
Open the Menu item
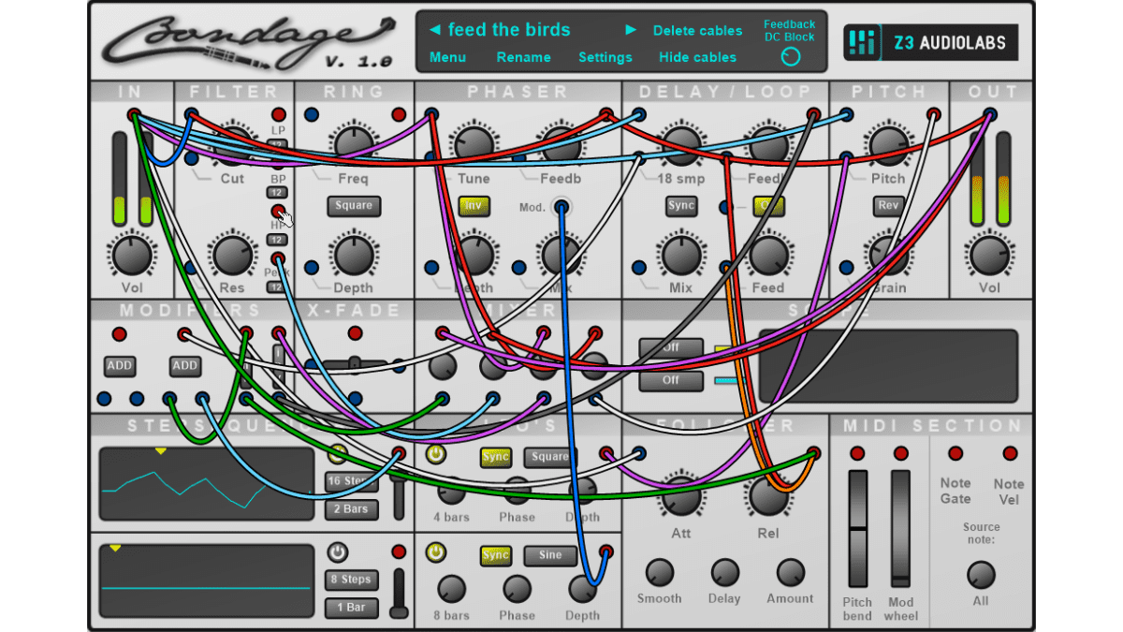447,57
